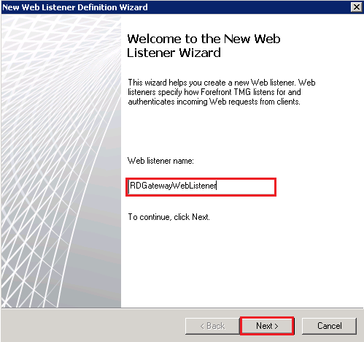364x342 pixels.
Task: Place cursor in RDGatewayWebListener text
Action: coord(173,186)
